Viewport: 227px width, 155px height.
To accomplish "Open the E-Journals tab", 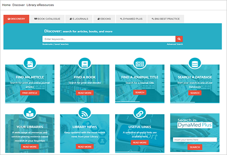I will click(79, 19).
